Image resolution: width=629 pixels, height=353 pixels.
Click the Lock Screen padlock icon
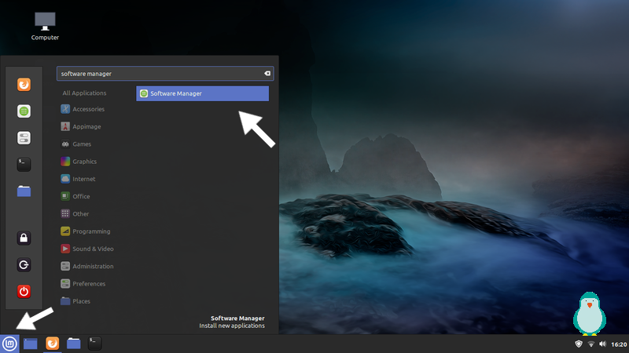pyautogui.click(x=24, y=238)
